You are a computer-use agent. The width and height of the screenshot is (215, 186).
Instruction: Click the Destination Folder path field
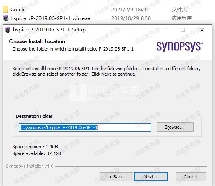point(85,127)
